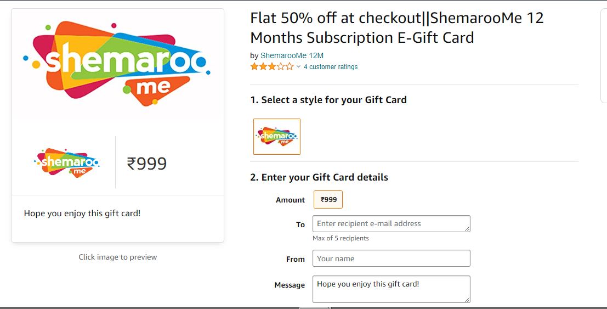Click the preview message 'Hope you enjoy this gift card!'
Screen dimensions: 607x309
82,214
